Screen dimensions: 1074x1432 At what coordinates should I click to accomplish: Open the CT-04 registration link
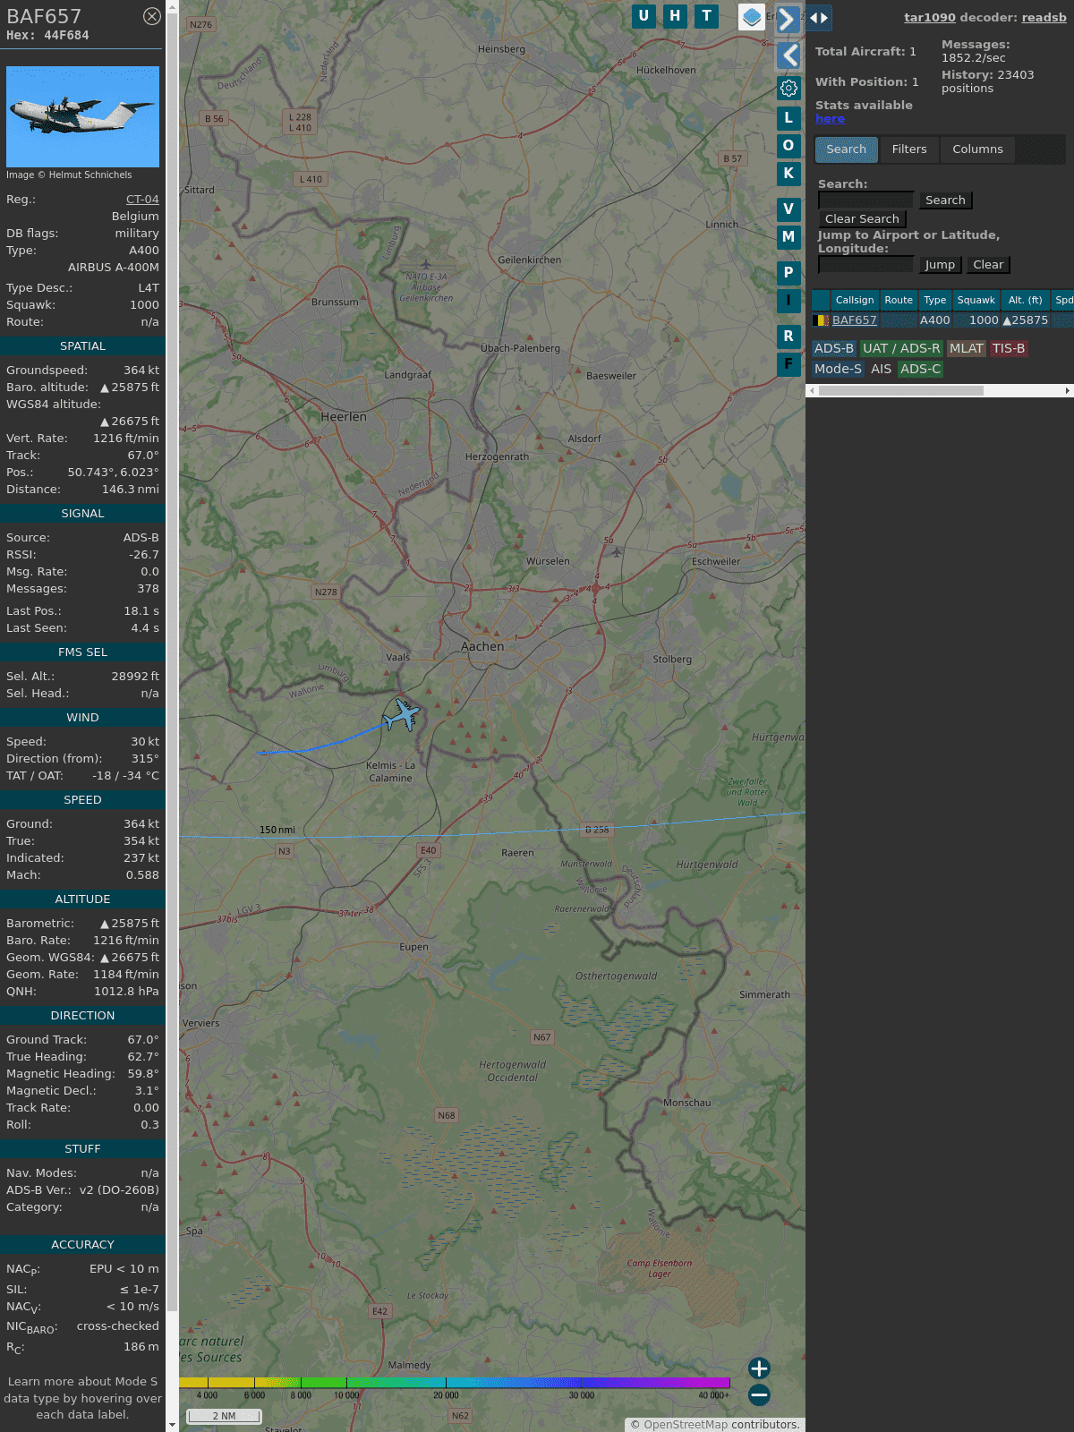coord(142,200)
